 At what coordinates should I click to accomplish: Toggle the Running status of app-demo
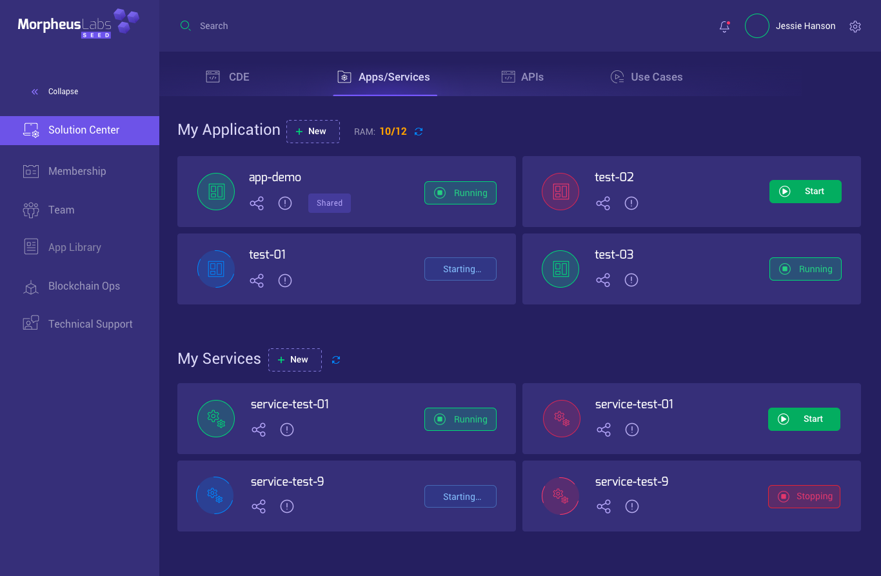460,192
